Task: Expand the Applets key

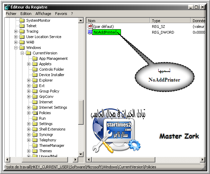Action: tap(29, 64)
